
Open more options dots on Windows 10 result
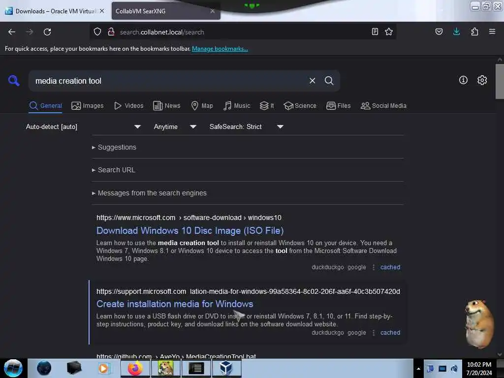click(x=373, y=267)
